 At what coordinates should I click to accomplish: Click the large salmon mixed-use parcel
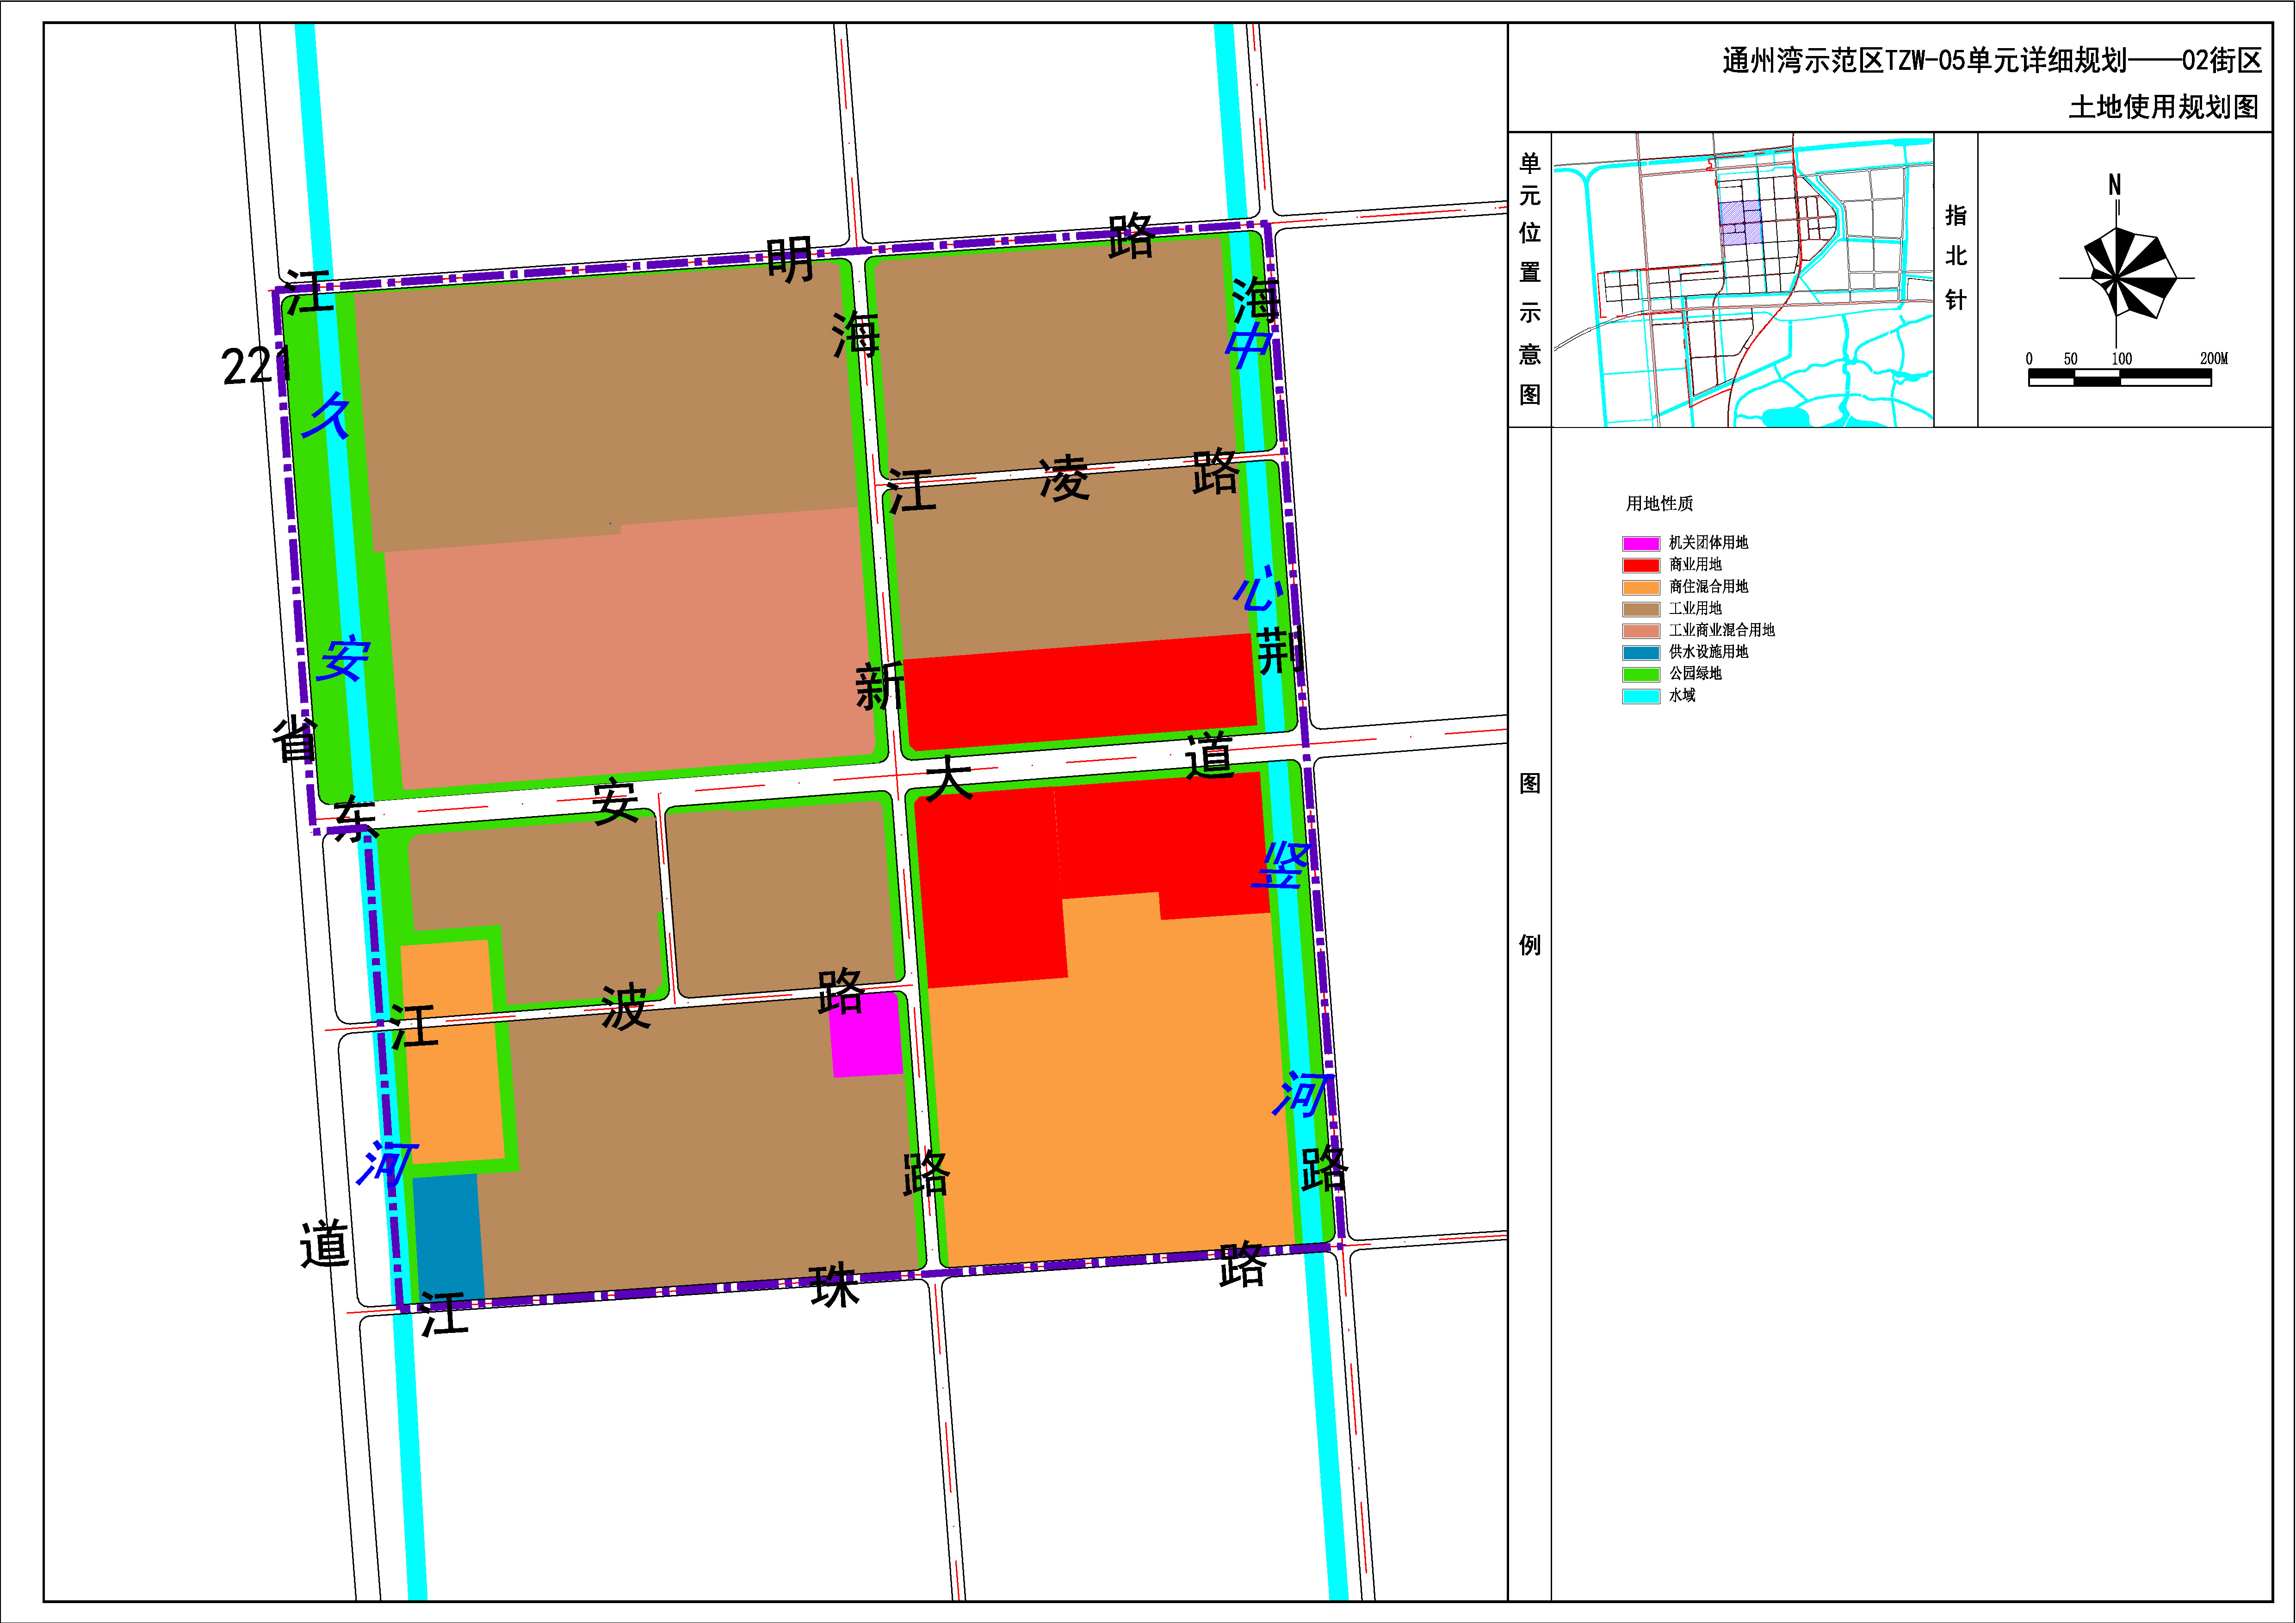(x=630, y=650)
